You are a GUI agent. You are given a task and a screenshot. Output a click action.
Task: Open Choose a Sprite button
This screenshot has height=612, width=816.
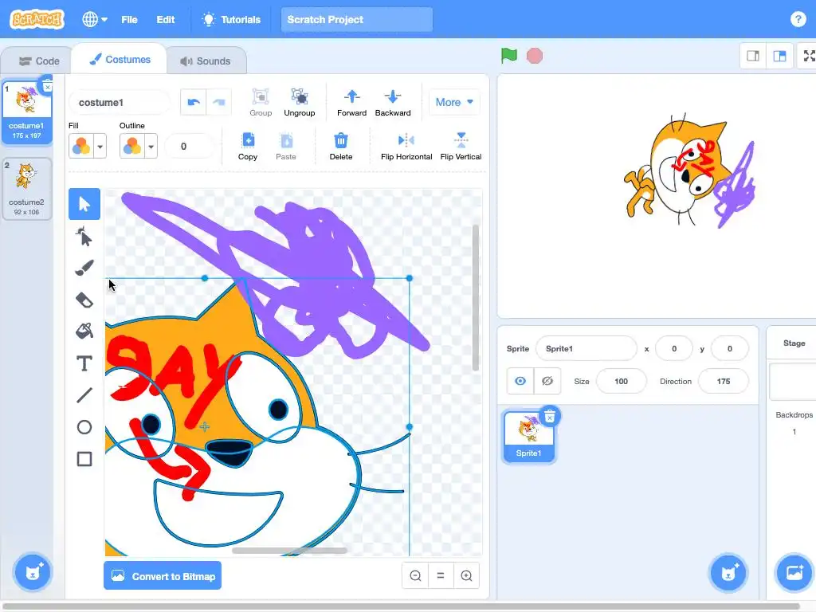click(x=728, y=572)
